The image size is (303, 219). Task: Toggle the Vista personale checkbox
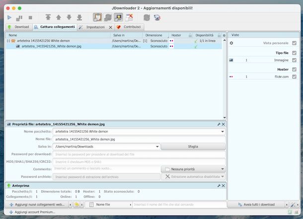294,43
